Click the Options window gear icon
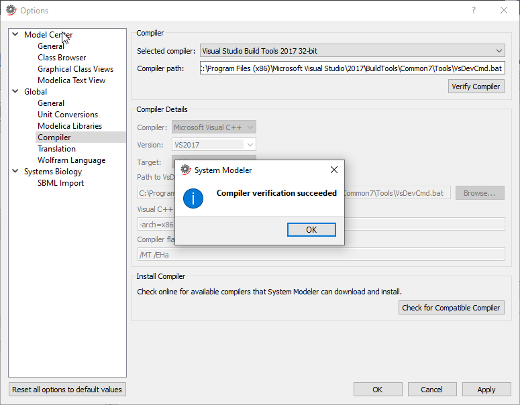The image size is (520, 405). coord(11,10)
